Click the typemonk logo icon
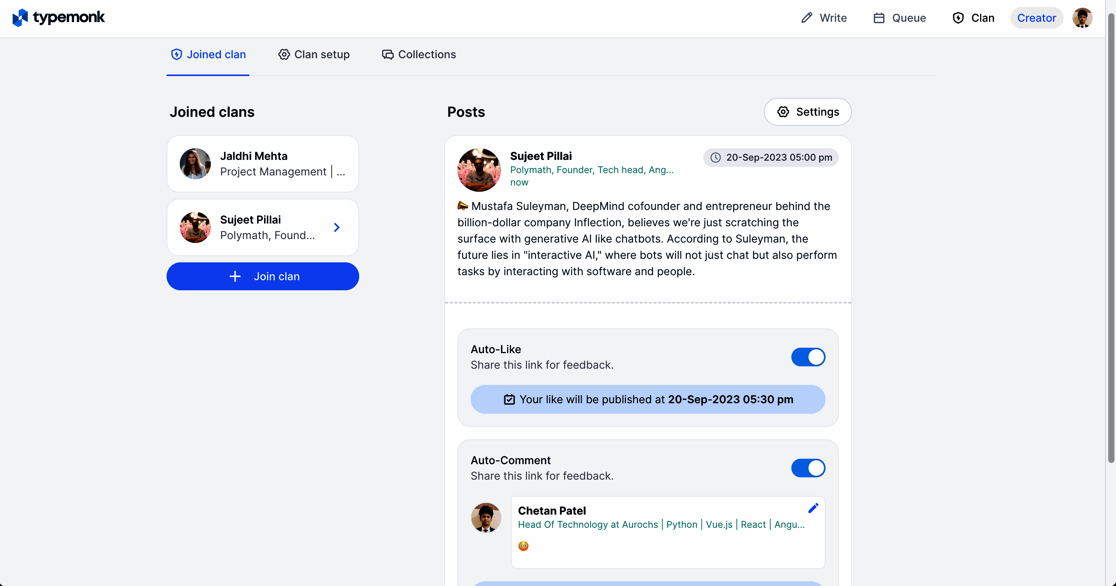This screenshot has height=586, width=1116. pyautogui.click(x=20, y=18)
